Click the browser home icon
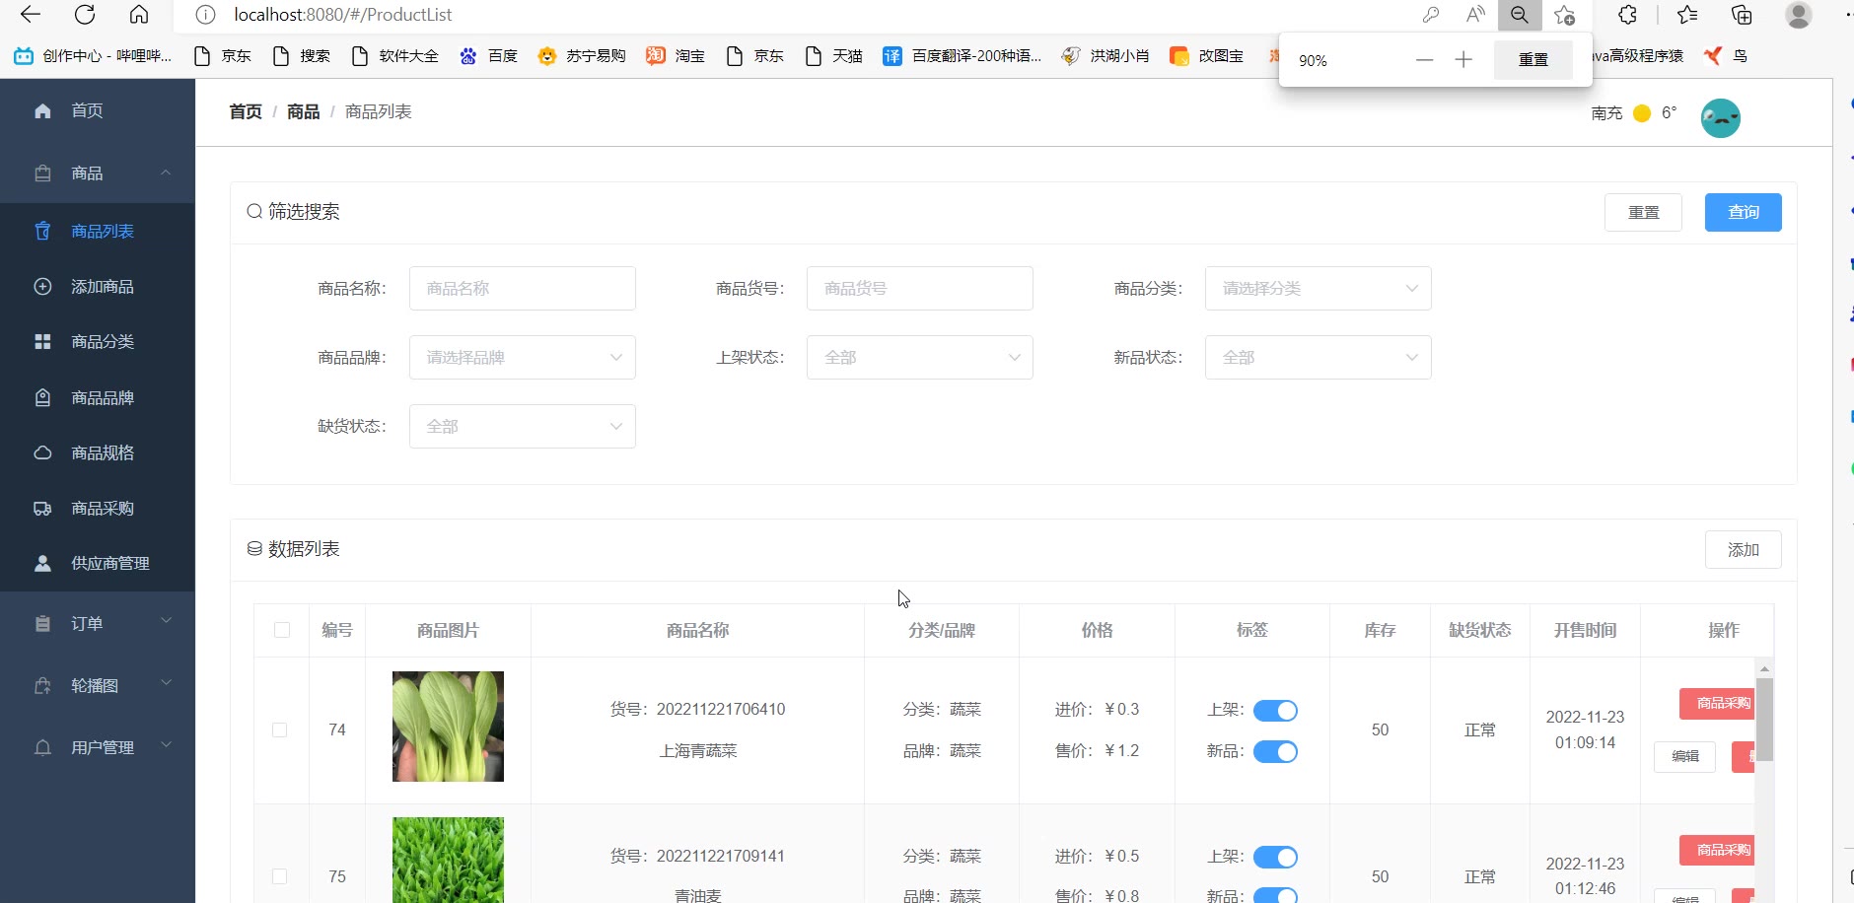This screenshot has height=903, width=1854. 139,15
